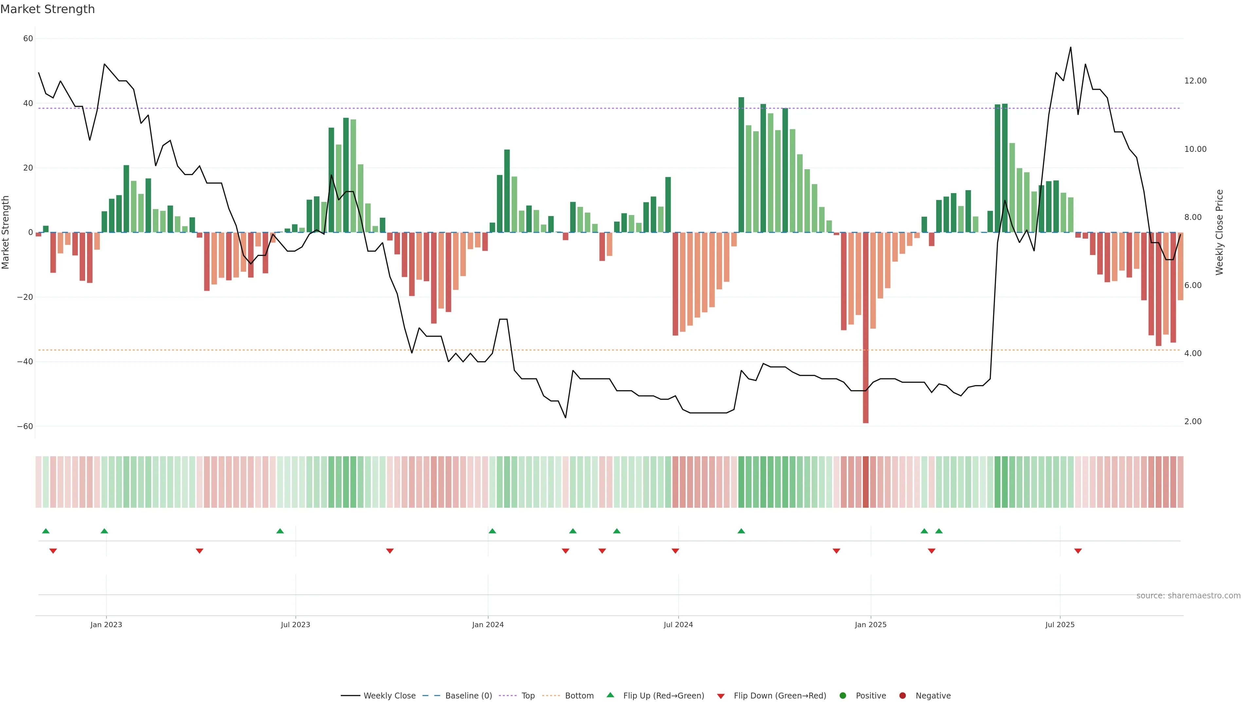Click the flip-up triangle nearest Jan 2024
Image resolution: width=1257 pixels, height=707 pixels.
click(x=492, y=531)
